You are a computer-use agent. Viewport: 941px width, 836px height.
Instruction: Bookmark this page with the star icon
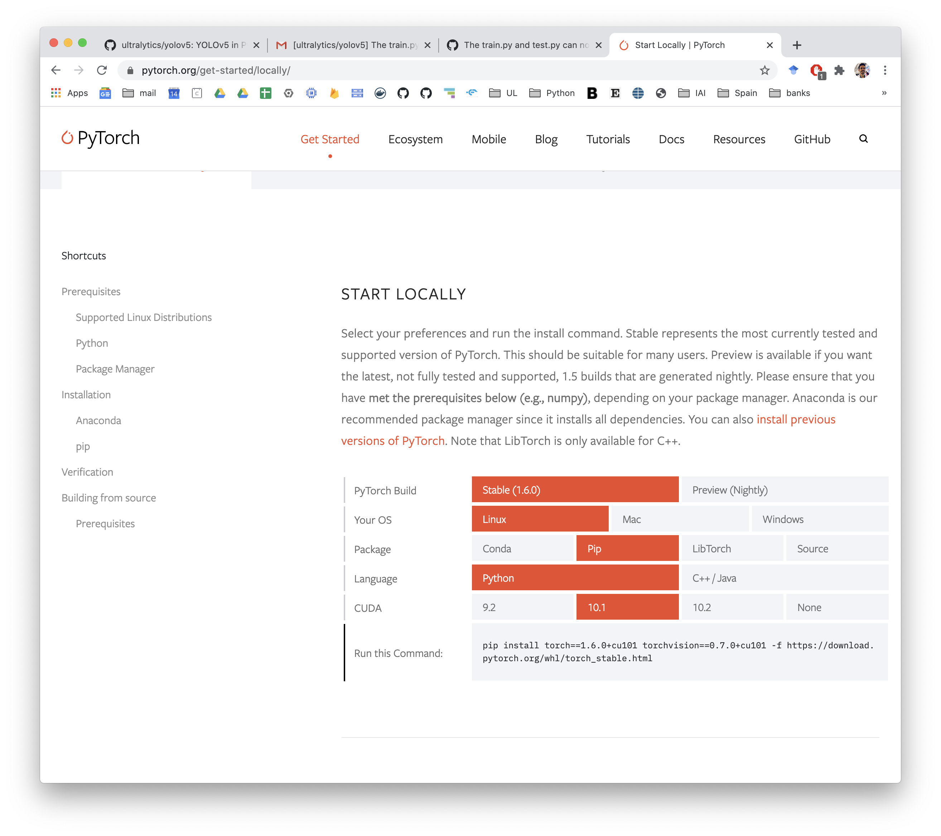pos(764,70)
